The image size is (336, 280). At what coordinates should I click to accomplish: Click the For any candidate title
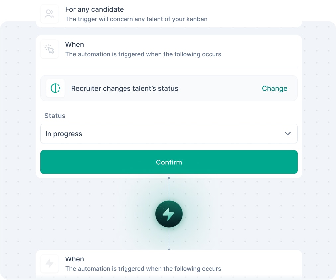click(95, 9)
